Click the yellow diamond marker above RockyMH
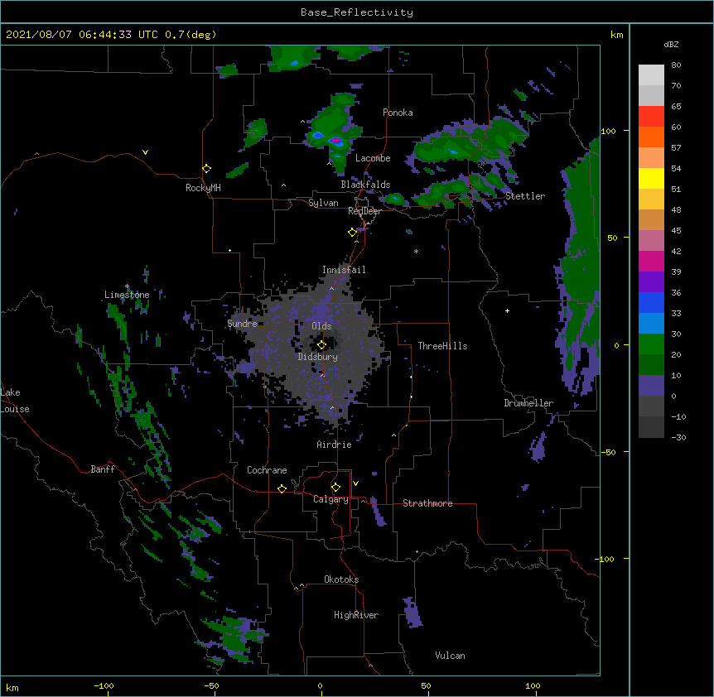The width and height of the screenshot is (714, 697). pyautogui.click(x=206, y=169)
